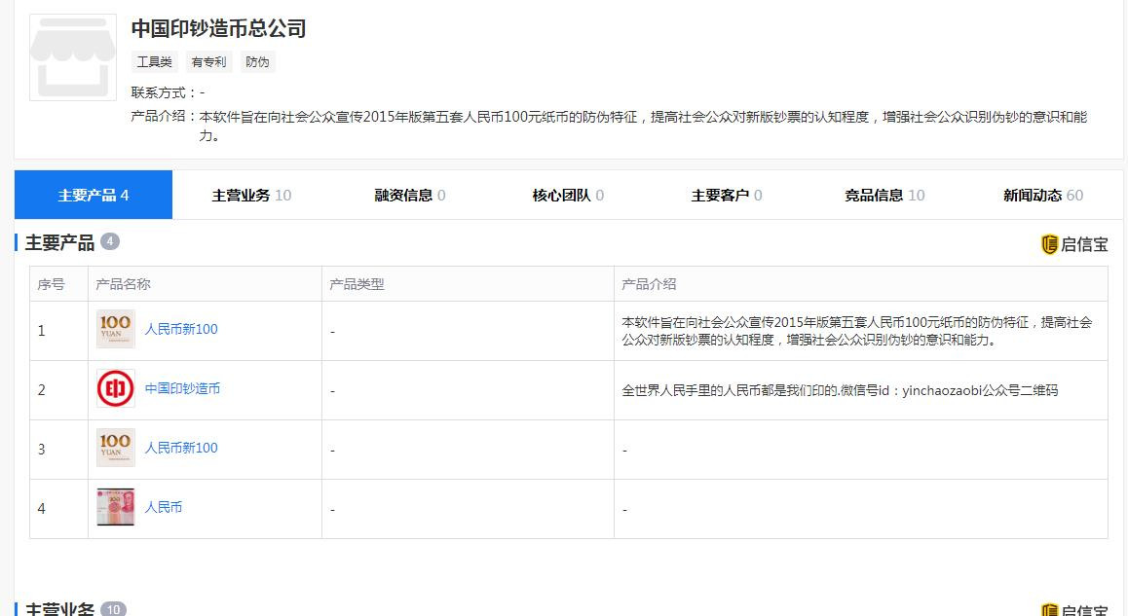The width and height of the screenshot is (1128, 616).
Task: Click the 人民币 banknote thumbnail in row 4
Action: 116,508
